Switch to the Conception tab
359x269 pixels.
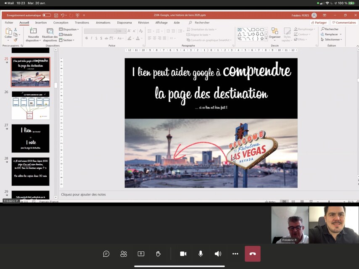[61, 22]
